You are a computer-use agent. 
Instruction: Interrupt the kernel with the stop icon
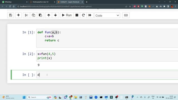[x=77, y=15]
